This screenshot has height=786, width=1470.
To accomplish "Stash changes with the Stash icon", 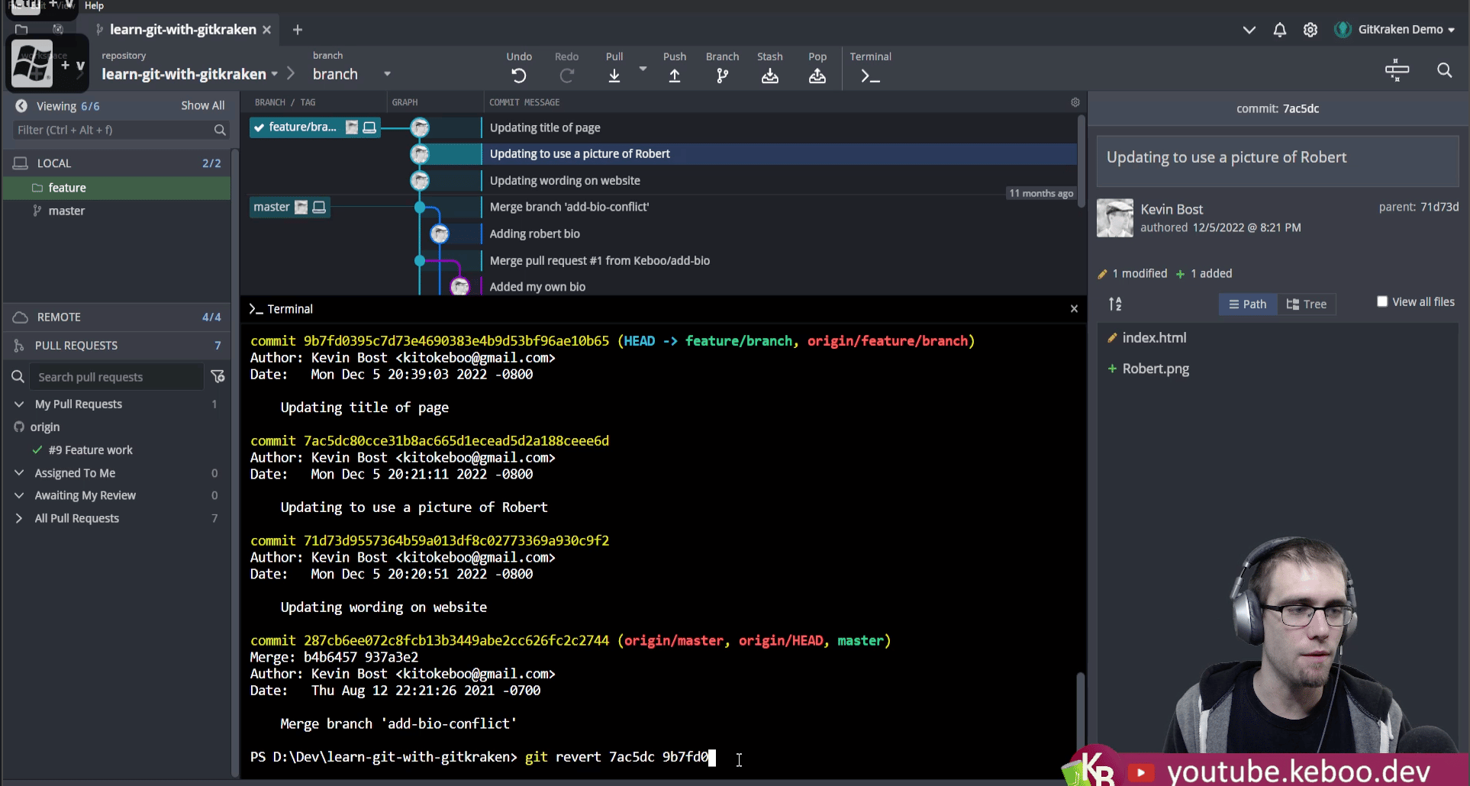I will (770, 76).
